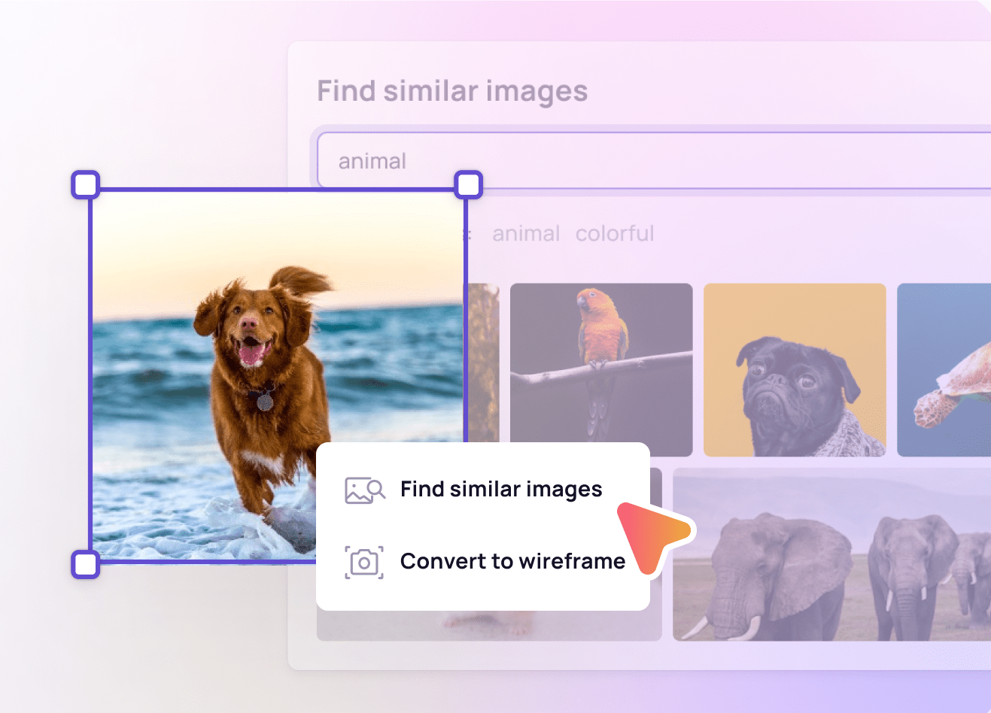Viewport: 991px width, 713px height.
Task: Select the sea turtle thumbnail
Action: click(950, 369)
